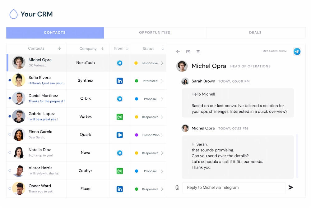Delete conversation using the trash icon
Viewport: 311px width, 208px height.
pyautogui.click(x=198, y=52)
